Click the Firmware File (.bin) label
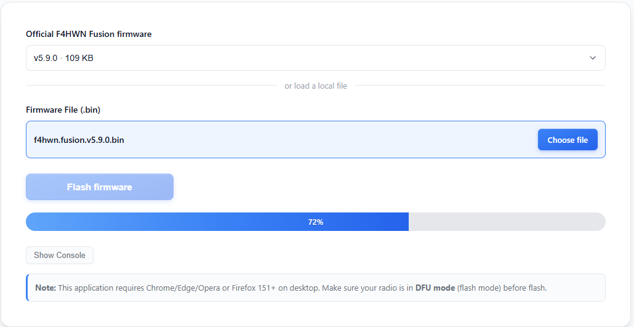Image resolution: width=634 pixels, height=327 pixels. click(63, 110)
